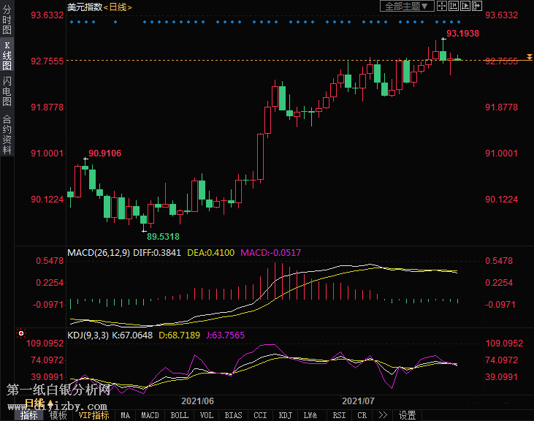Select the 模板 bottom tab
Image resolution: width=534 pixels, height=421 pixels.
[58, 415]
